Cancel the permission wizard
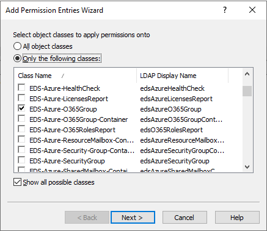The height and width of the screenshot is (231, 267). click(185, 218)
